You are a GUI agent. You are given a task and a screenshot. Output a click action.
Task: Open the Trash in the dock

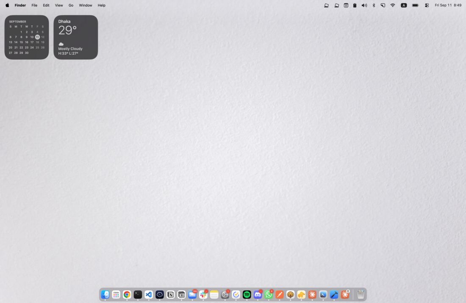[361, 295]
